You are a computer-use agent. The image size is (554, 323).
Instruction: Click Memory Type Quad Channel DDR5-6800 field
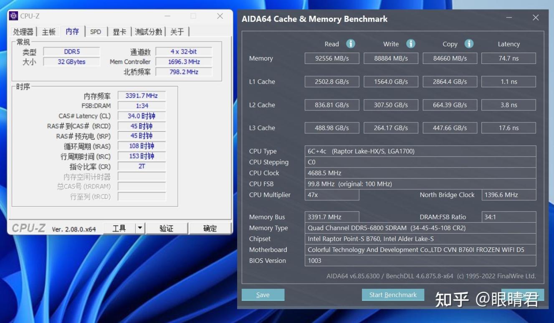coord(420,228)
